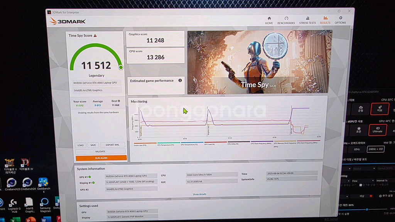Launch the Cinebench24 desktop shortcut
The width and height of the screenshot is (395, 222).
27,184
